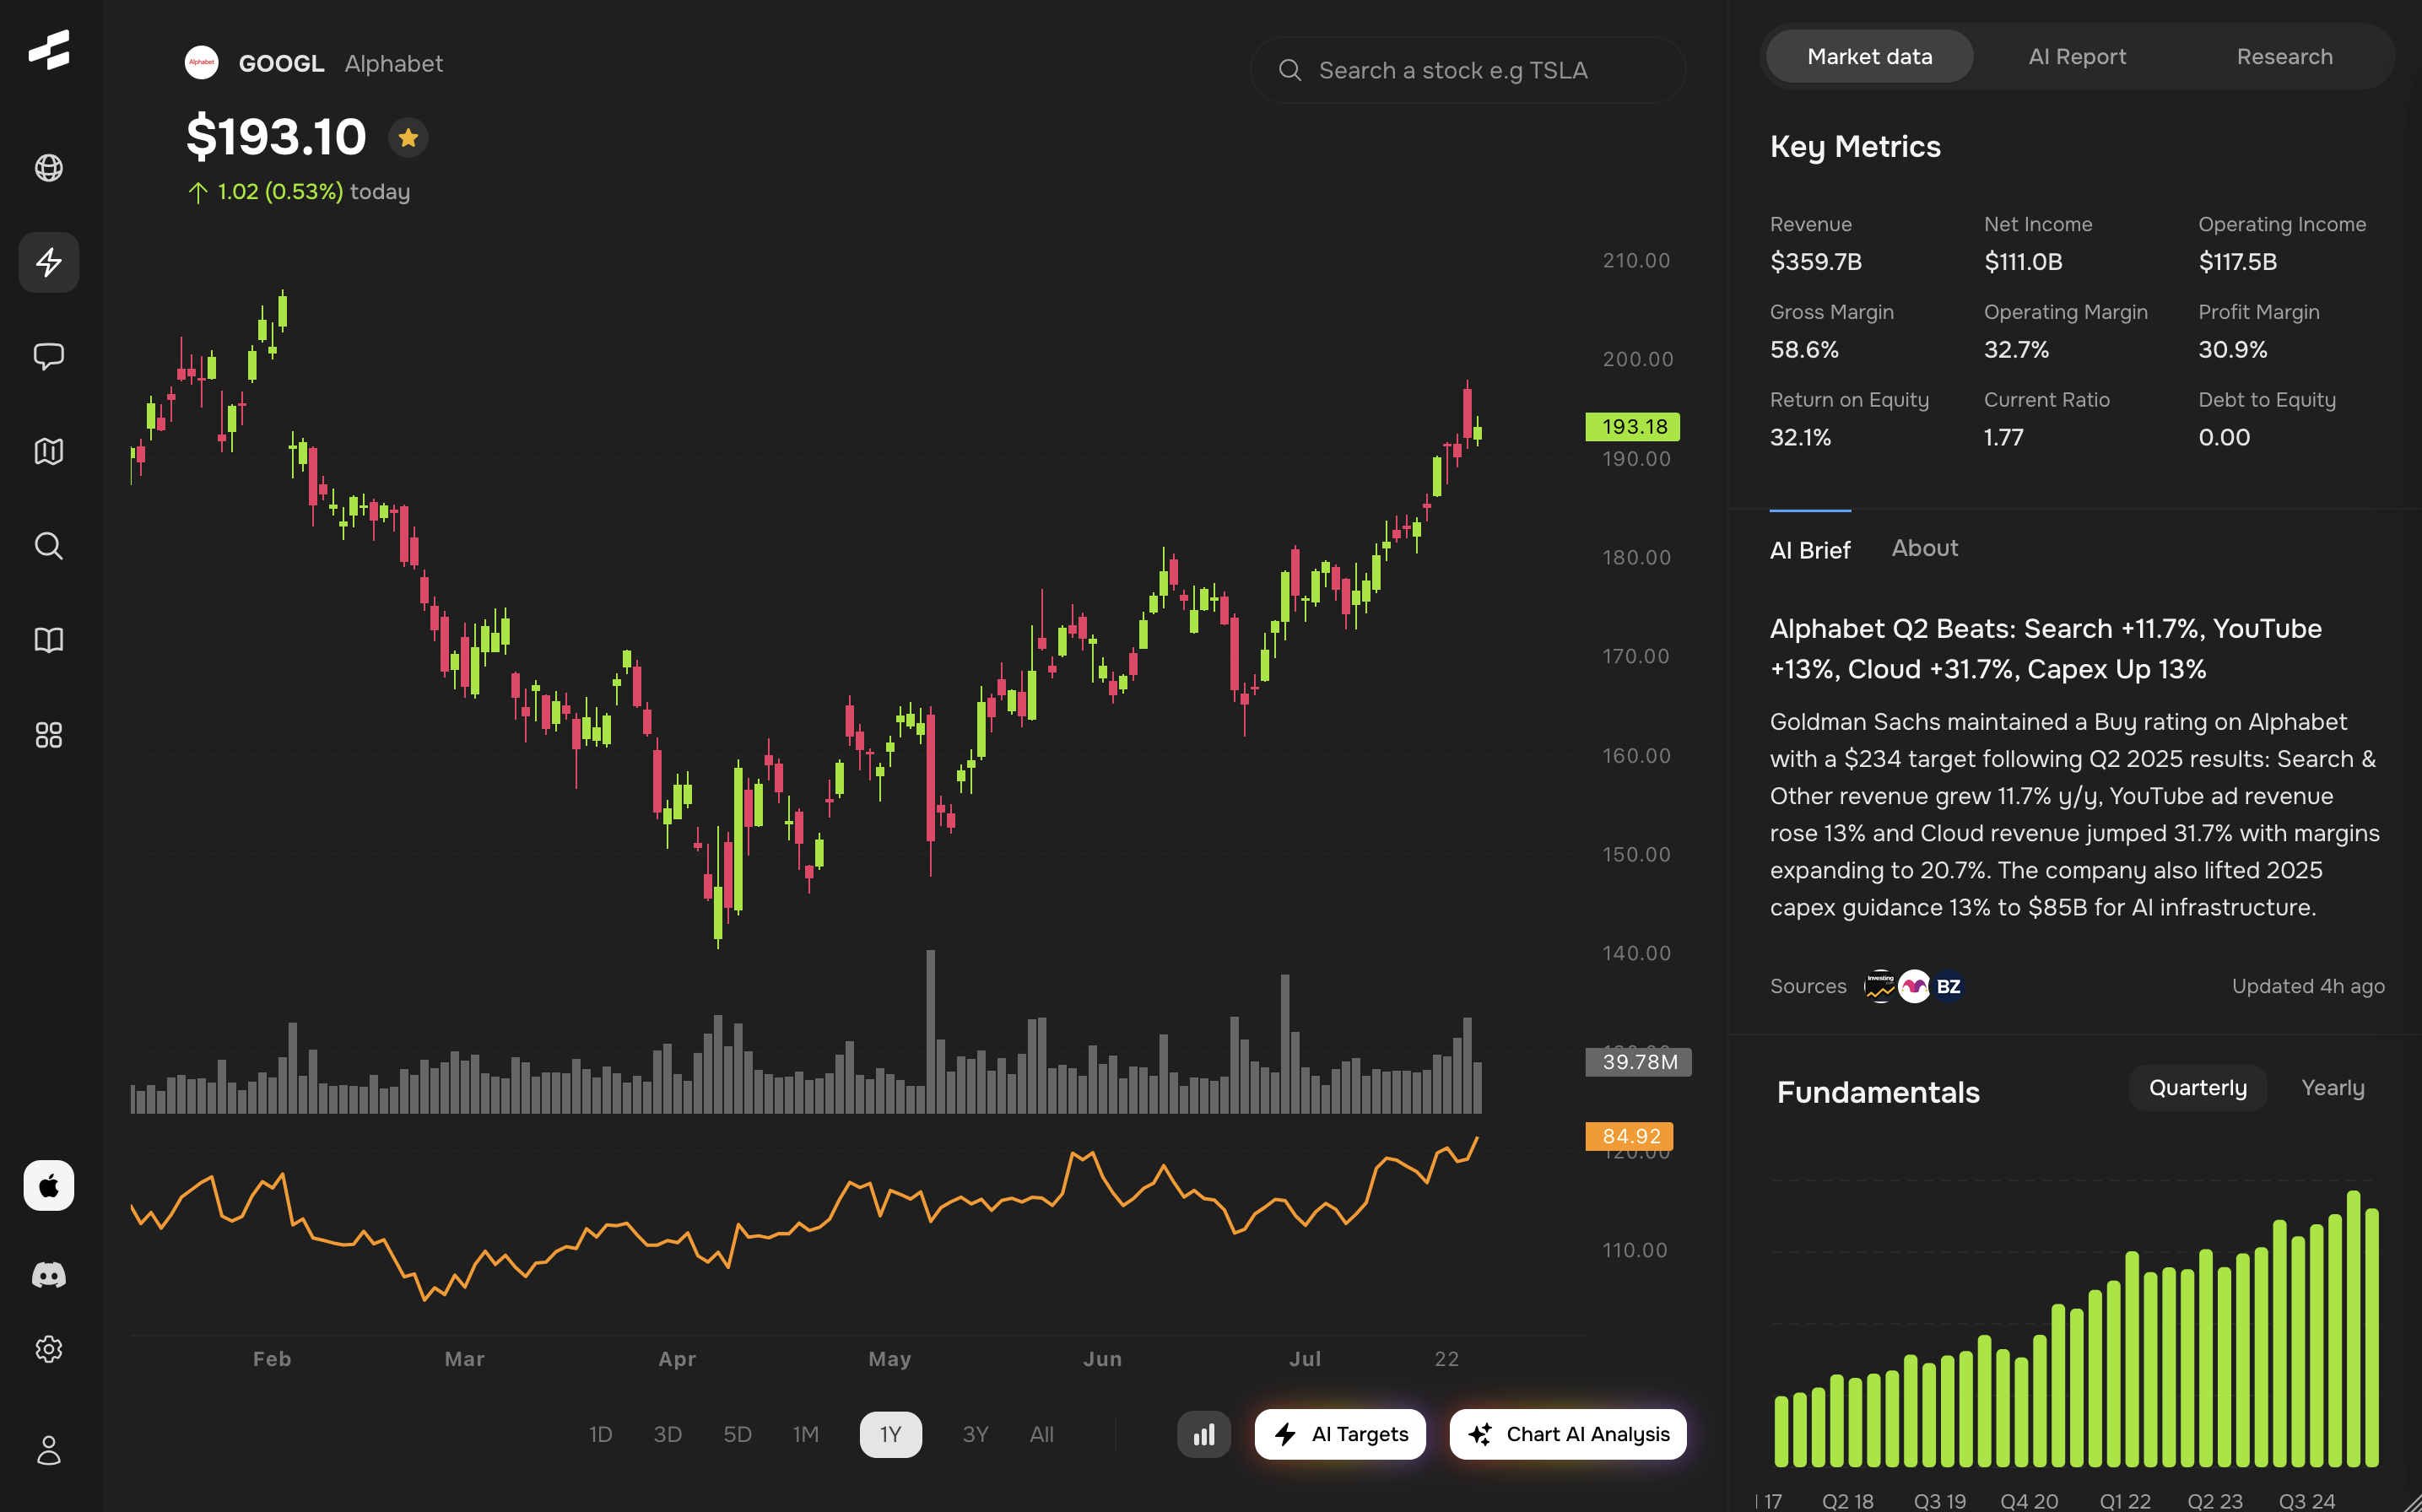Click the AI Targets button
The width and height of the screenshot is (2422, 1512).
click(1340, 1435)
